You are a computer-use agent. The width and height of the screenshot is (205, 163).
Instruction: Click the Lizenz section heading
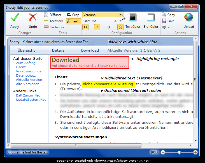pos(61,77)
